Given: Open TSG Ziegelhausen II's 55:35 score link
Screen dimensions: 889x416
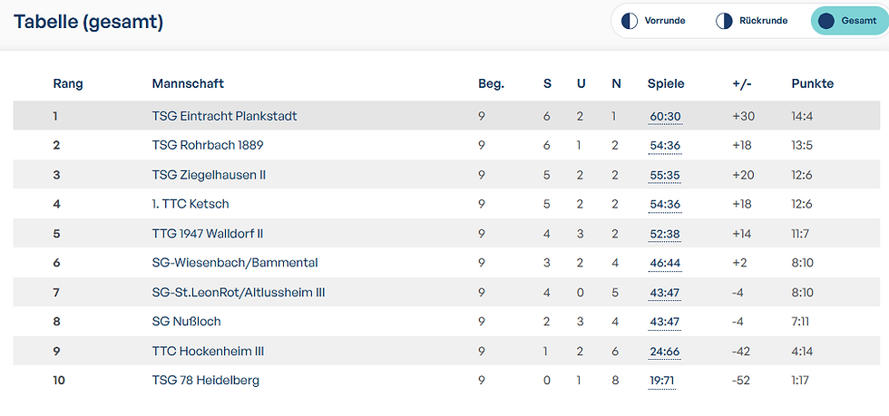Looking at the screenshot, I should [665, 176].
